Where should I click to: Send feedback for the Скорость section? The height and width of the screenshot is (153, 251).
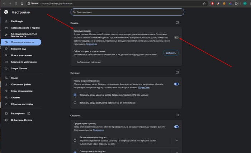coord(177,115)
